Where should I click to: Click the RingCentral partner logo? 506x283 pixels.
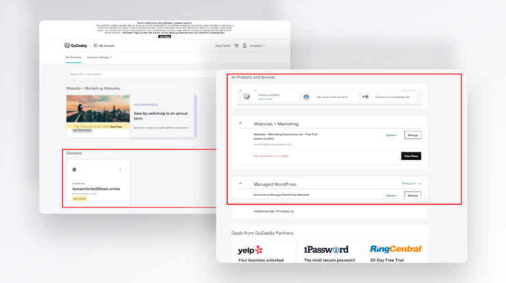[396, 249]
